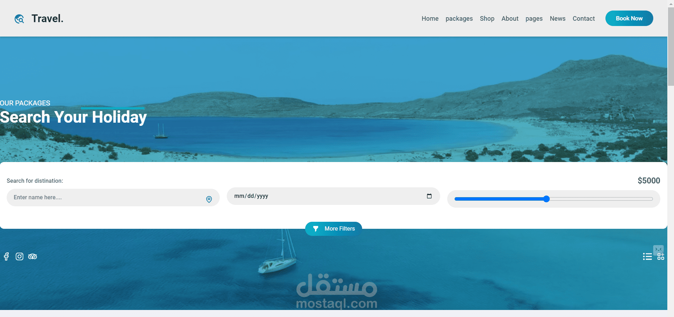Click the Travel globe logo icon
This screenshot has height=317, width=674.
[x=19, y=19]
